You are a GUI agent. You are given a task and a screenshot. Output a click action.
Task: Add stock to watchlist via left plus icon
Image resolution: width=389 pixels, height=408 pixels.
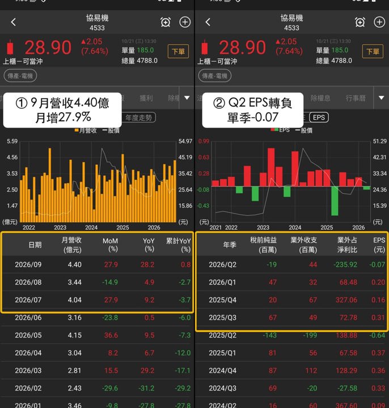185,22
